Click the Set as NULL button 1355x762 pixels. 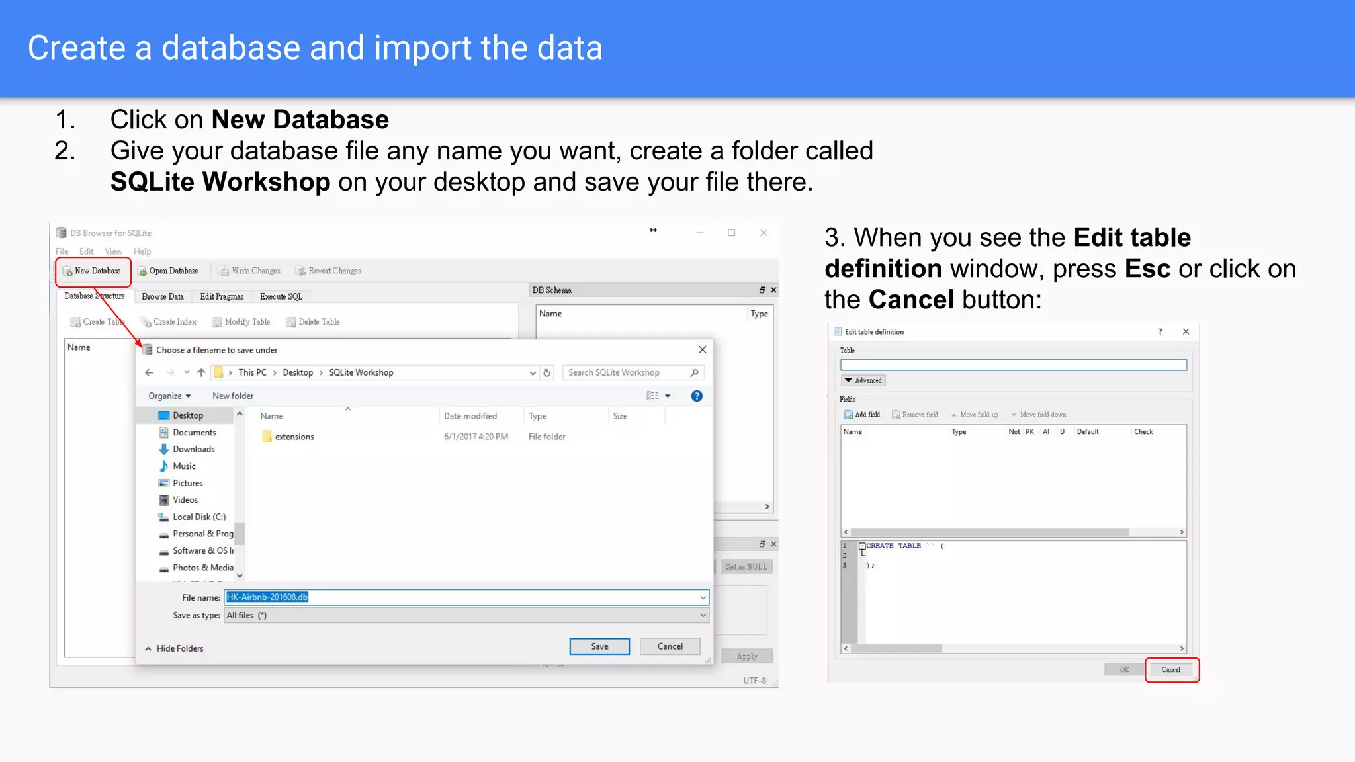pos(746,567)
